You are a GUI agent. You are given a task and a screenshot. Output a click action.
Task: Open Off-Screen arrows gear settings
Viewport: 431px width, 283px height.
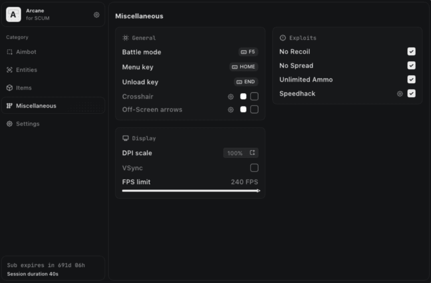click(x=231, y=110)
